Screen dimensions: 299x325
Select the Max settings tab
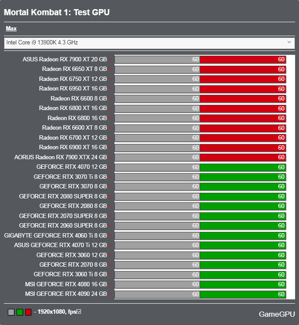[x=11, y=28]
